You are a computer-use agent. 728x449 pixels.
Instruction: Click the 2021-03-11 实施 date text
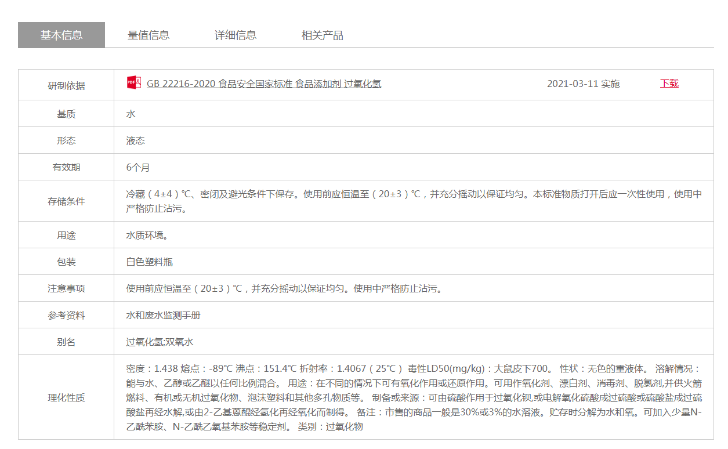583,84
